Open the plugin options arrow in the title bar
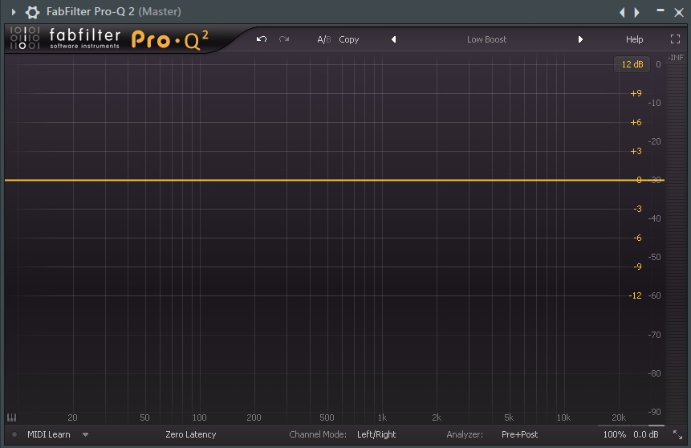 pyautogui.click(x=14, y=12)
